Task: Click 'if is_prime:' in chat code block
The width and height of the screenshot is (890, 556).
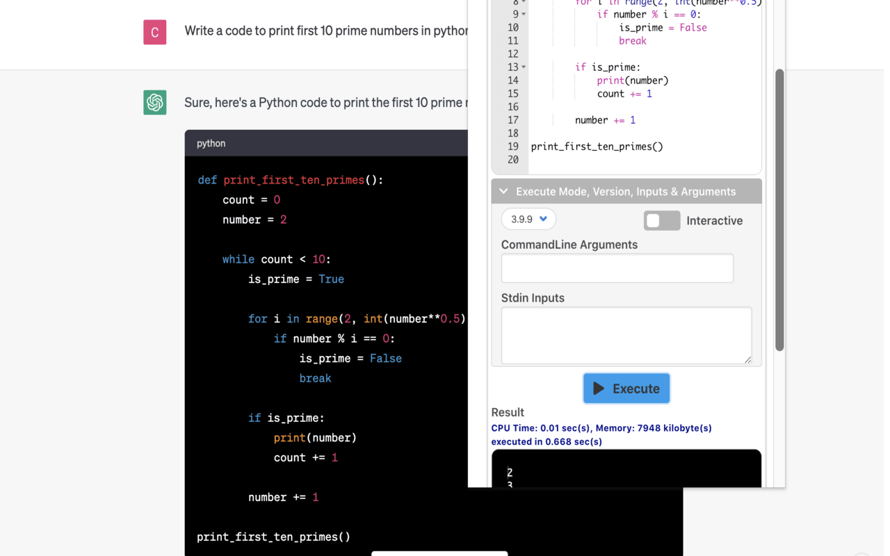Action: click(x=286, y=418)
